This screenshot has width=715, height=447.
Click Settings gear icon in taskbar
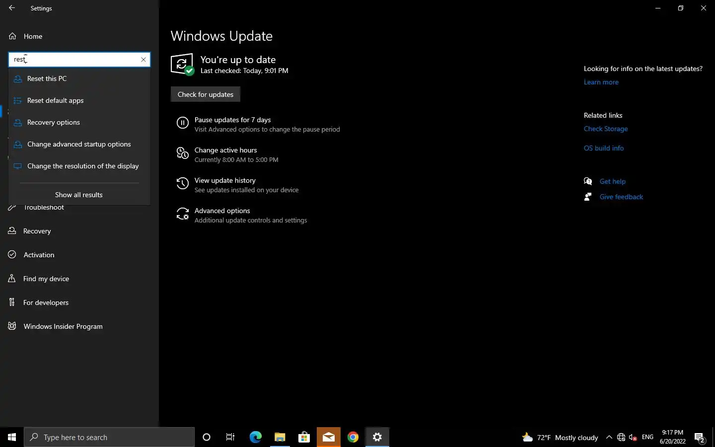[377, 437]
